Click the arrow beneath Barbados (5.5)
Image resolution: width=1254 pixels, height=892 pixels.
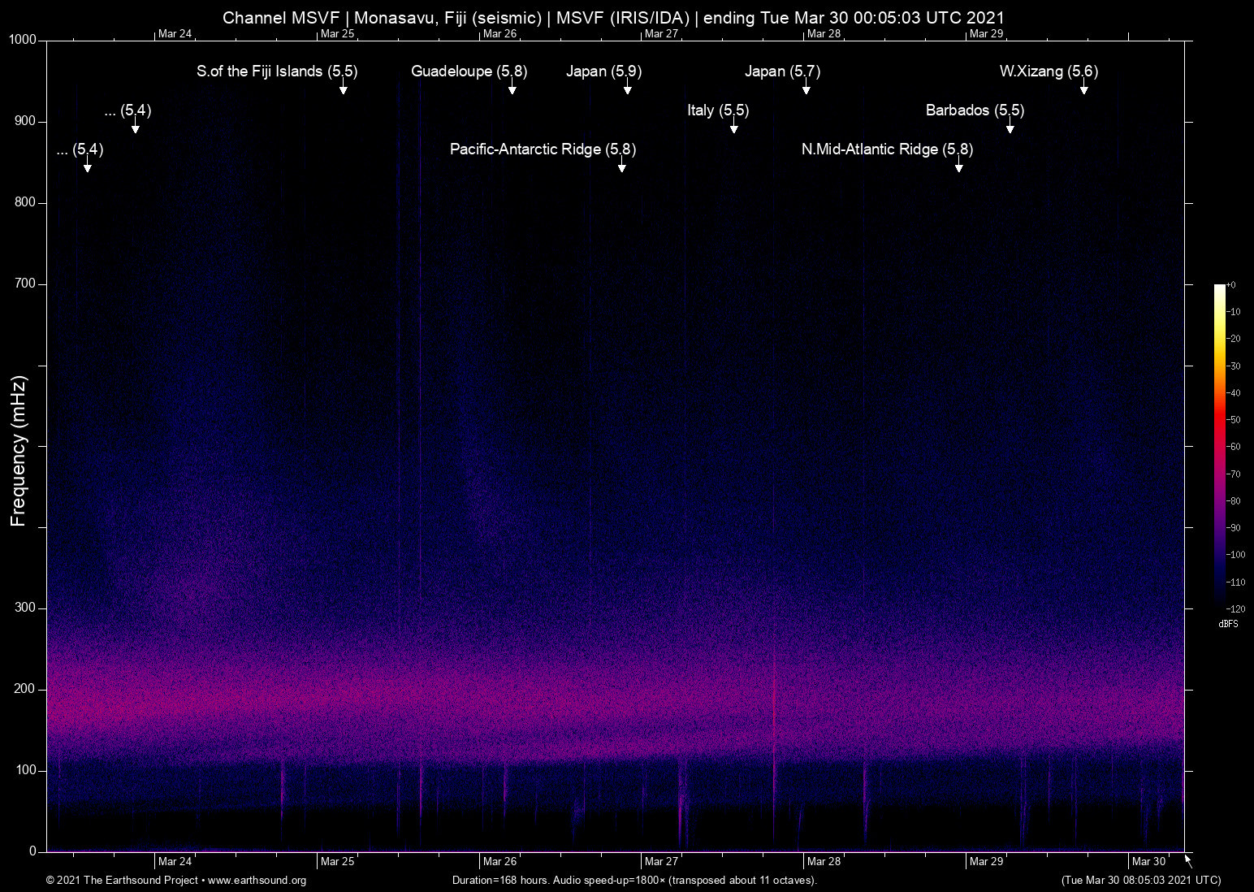(1010, 128)
